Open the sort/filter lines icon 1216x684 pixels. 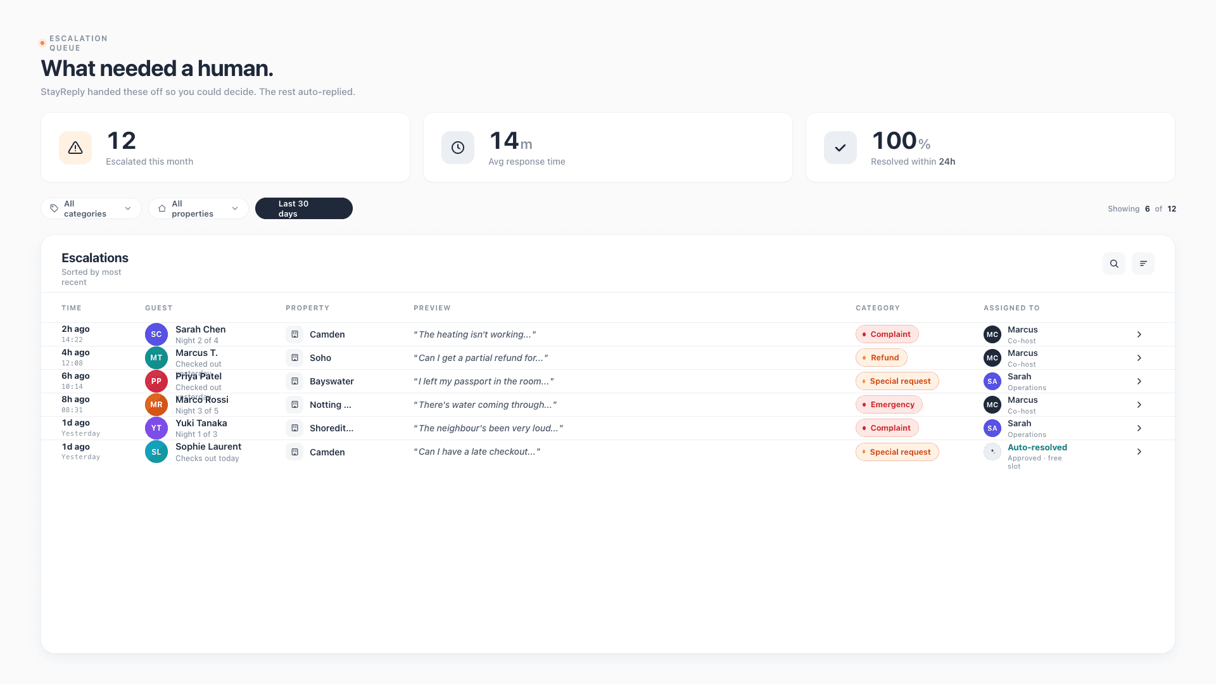1143,263
